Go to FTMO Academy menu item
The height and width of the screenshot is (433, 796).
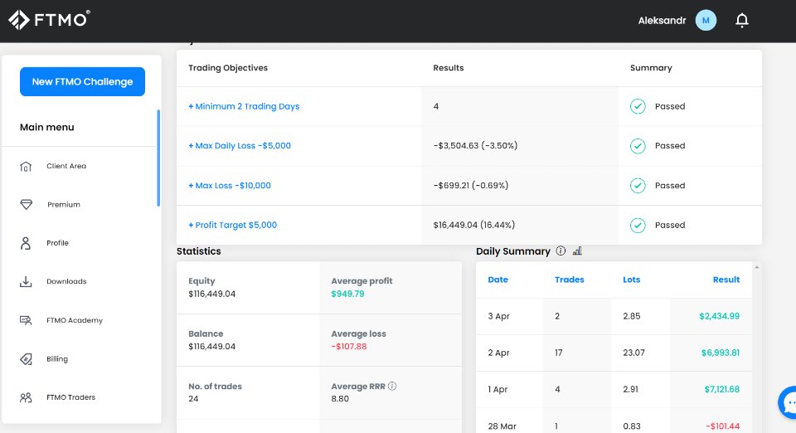pos(74,321)
